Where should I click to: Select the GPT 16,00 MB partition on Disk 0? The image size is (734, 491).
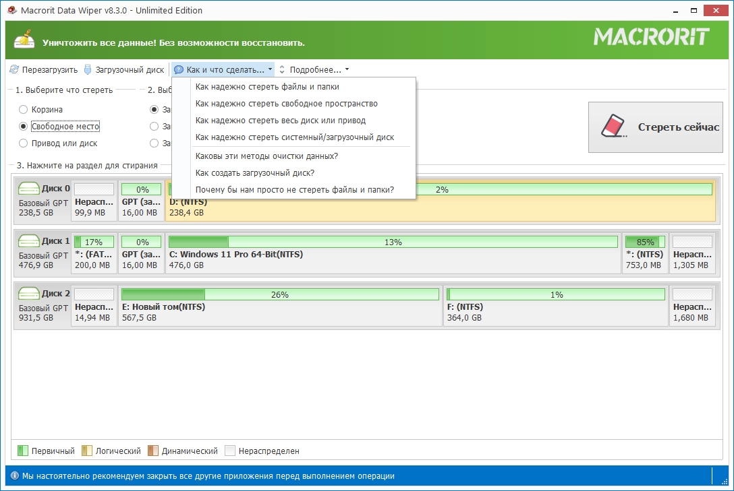(141, 201)
